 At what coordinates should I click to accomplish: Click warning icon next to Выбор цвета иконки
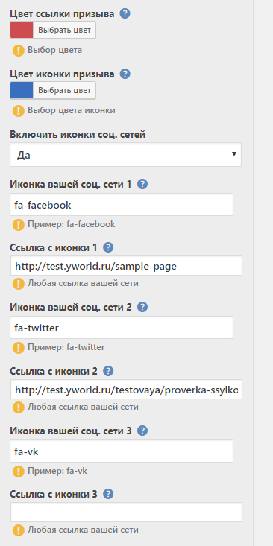click(x=18, y=111)
